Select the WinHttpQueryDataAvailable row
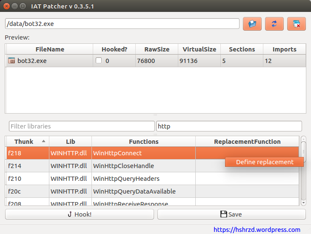 (134, 191)
